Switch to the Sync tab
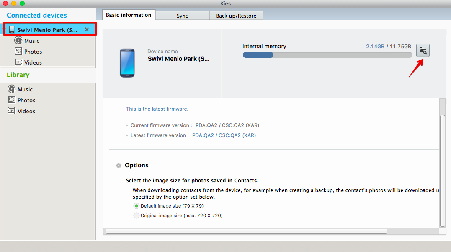Image resolution: width=451 pixels, height=252 pixels. (x=182, y=16)
